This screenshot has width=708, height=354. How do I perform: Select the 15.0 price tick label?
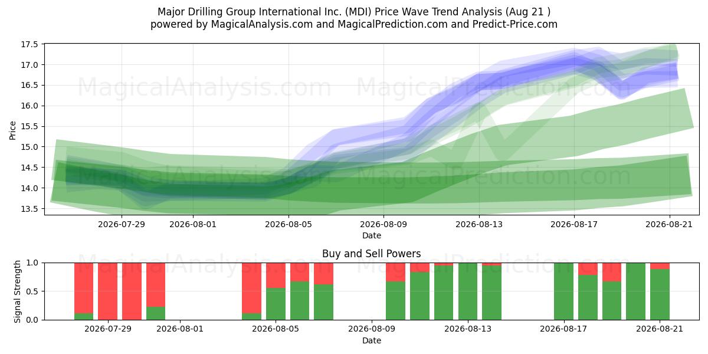(x=29, y=147)
